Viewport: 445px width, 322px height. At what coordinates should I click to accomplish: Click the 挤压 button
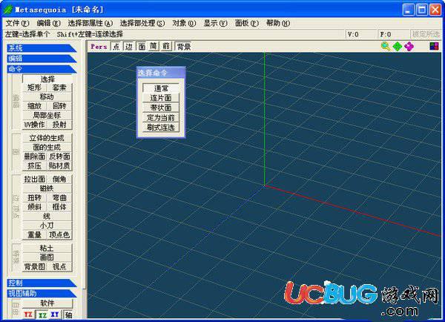[35, 166]
